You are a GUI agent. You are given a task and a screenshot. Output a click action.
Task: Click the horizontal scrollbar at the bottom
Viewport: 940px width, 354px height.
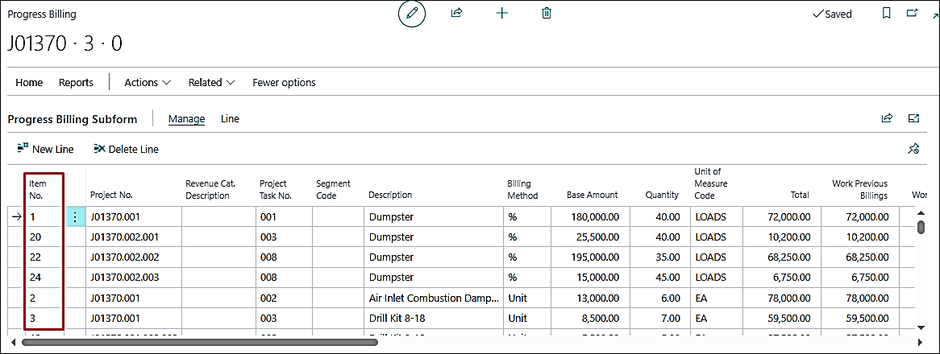200,342
